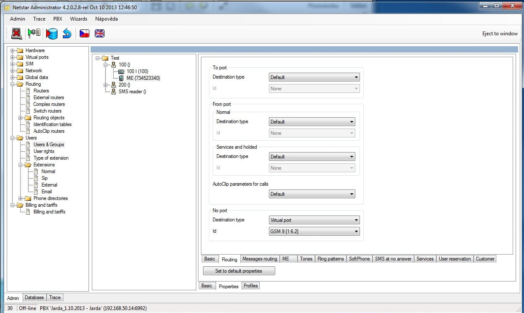Viewport: 524px width, 313px height.
Task: Click the page icon next to Routers
Action: pos(28,91)
